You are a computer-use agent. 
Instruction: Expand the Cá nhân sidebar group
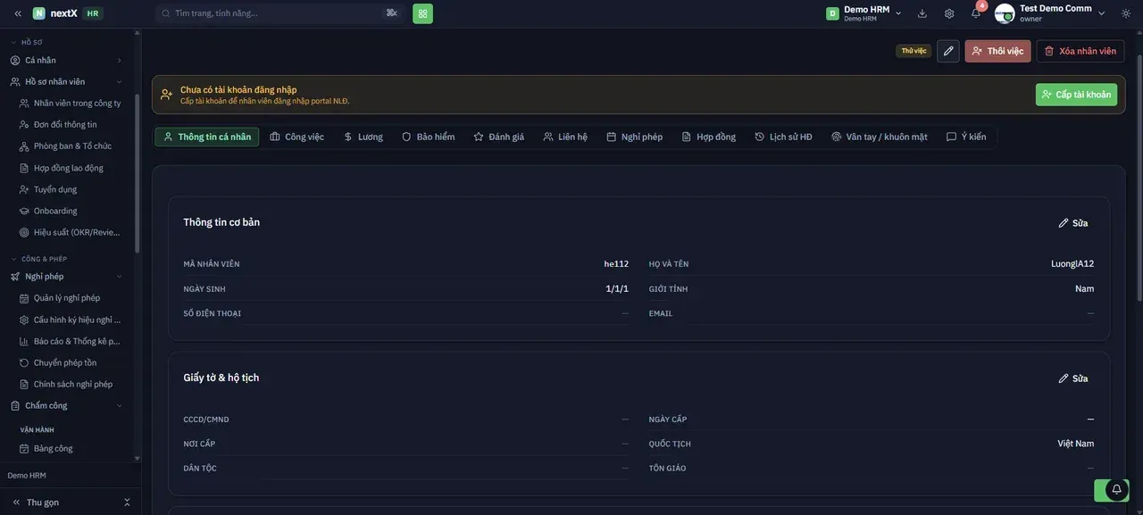point(66,60)
